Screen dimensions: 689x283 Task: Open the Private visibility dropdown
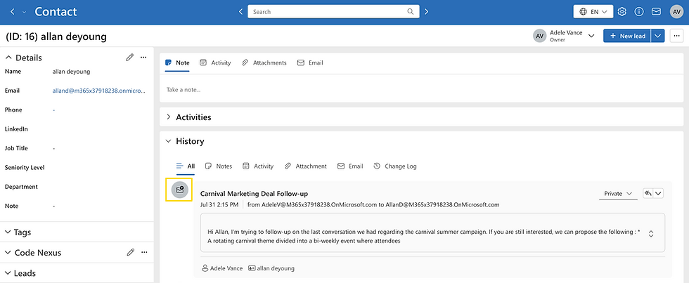coord(618,194)
